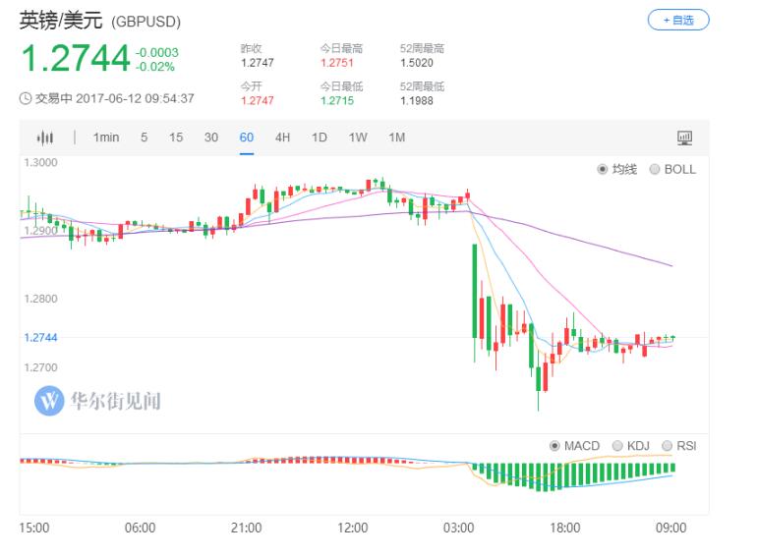Choose the 30 minute timeframe
Viewport: 757px width, 557px height.
(x=211, y=138)
